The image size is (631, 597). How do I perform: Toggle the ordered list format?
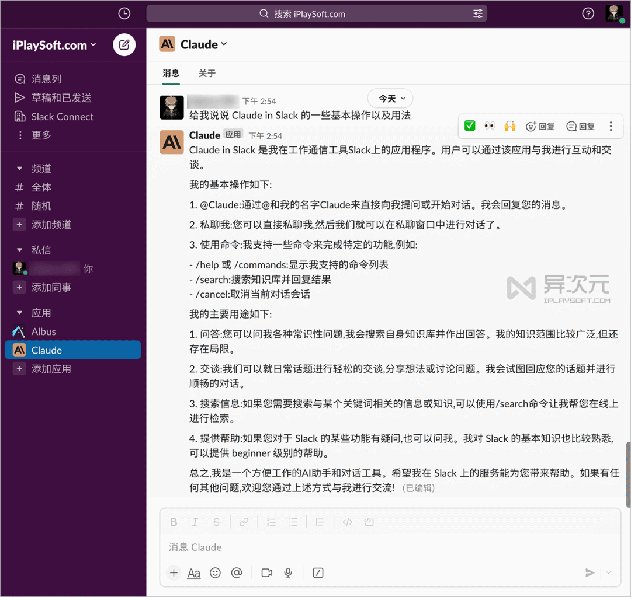coord(271,522)
